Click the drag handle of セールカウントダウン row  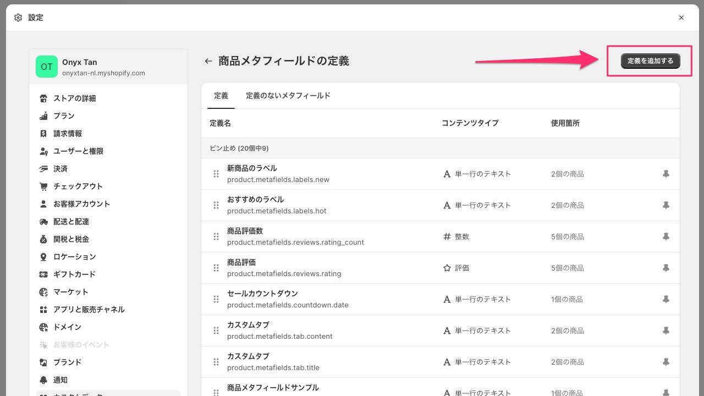[x=216, y=299]
